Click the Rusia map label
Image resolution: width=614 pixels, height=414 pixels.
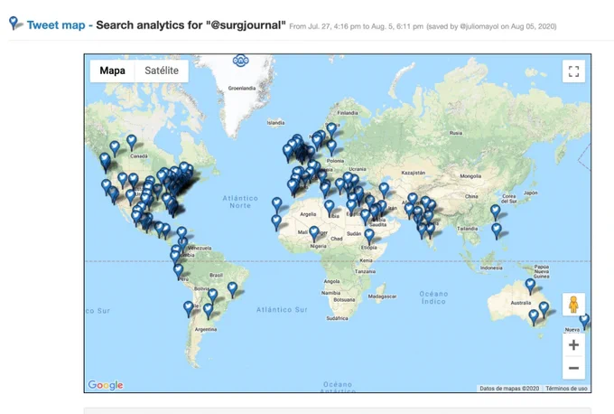coord(456,133)
